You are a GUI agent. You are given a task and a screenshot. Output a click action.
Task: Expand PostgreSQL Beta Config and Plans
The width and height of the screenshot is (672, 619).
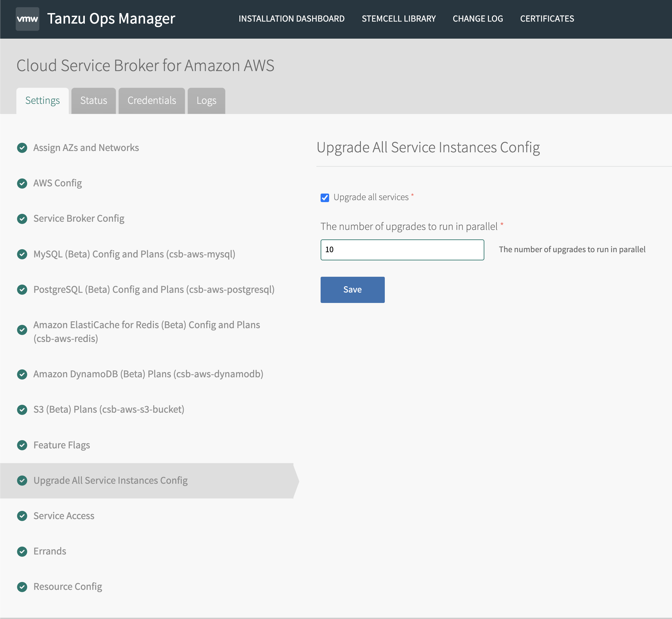tap(154, 289)
